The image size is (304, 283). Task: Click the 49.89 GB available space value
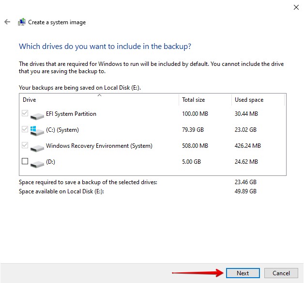pyautogui.click(x=245, y=191)
